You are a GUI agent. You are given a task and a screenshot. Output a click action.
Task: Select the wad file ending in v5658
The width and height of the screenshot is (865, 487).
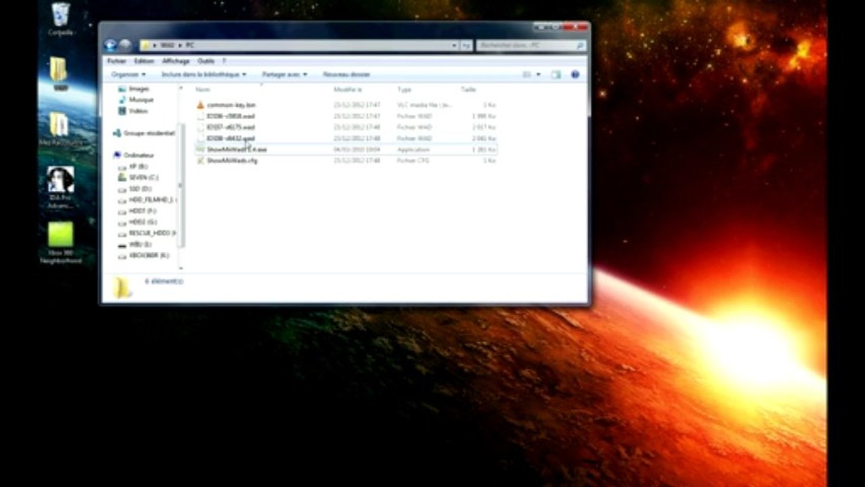tap(231, 116)
